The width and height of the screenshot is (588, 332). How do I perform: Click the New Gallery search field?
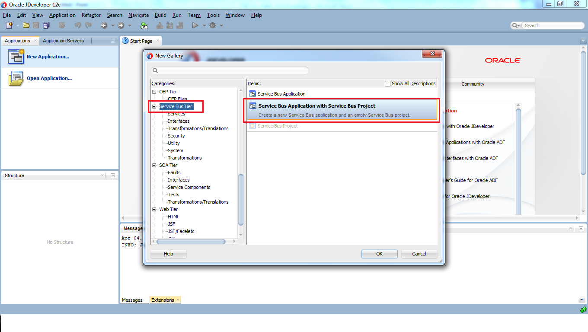(230, 70)
